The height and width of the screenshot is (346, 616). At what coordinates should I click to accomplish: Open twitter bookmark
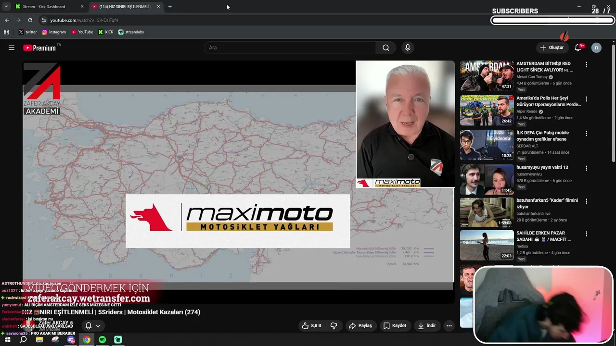pos(27,32)
